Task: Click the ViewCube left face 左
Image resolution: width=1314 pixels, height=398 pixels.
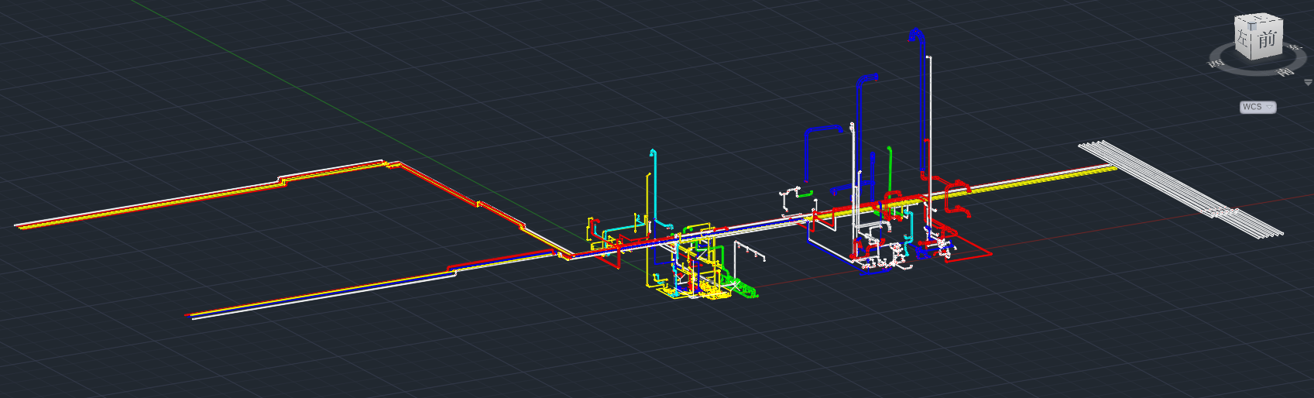Action: pyautogui.click(x=1244, y=37)
